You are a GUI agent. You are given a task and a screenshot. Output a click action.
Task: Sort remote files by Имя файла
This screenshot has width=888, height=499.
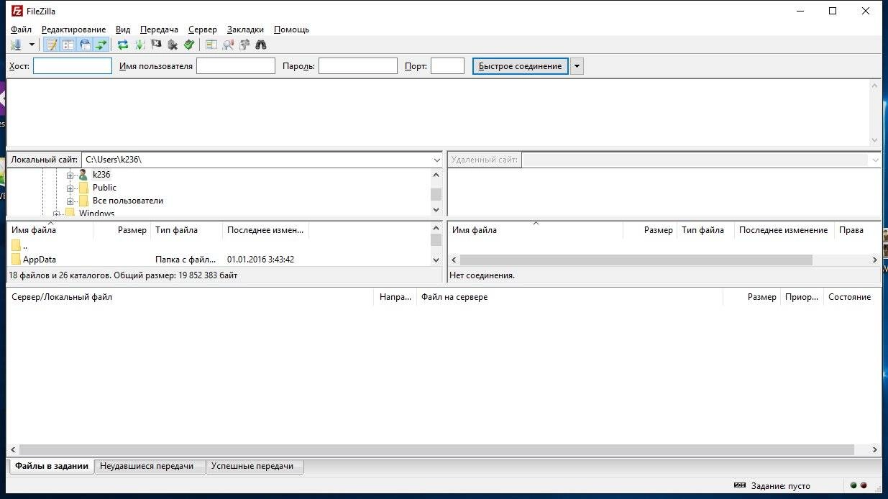(x=535, y=230)
